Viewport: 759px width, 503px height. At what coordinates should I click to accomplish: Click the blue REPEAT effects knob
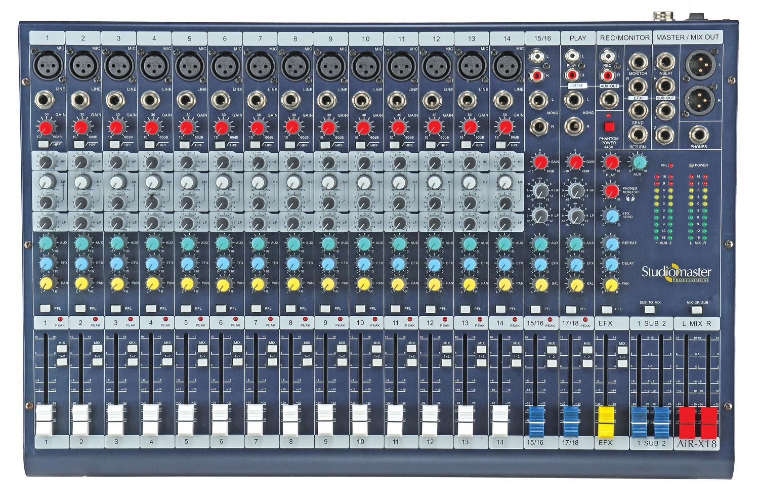coord(612,243)
